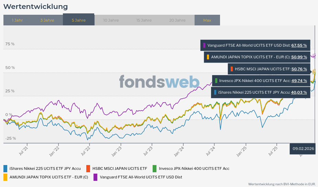Switch to the 3 Jahre tab
318x187 pixels.
tap(47, 20)
